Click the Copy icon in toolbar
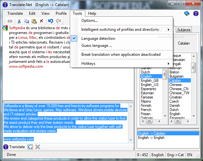203x161 pixels. (x=26, y=21)
